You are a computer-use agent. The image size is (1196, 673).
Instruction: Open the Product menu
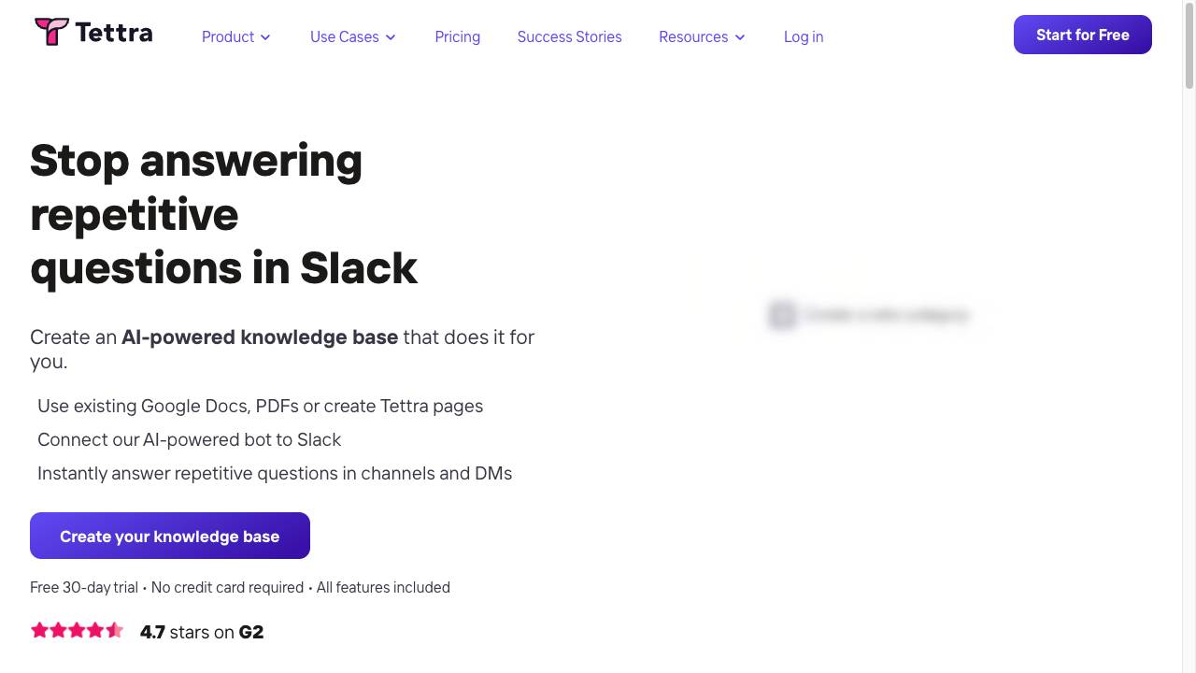[236, 36]
